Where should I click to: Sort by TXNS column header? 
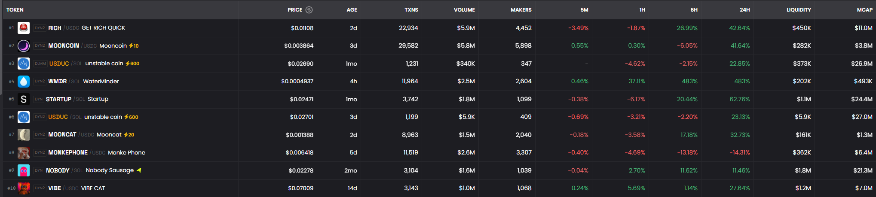[411, 9]
